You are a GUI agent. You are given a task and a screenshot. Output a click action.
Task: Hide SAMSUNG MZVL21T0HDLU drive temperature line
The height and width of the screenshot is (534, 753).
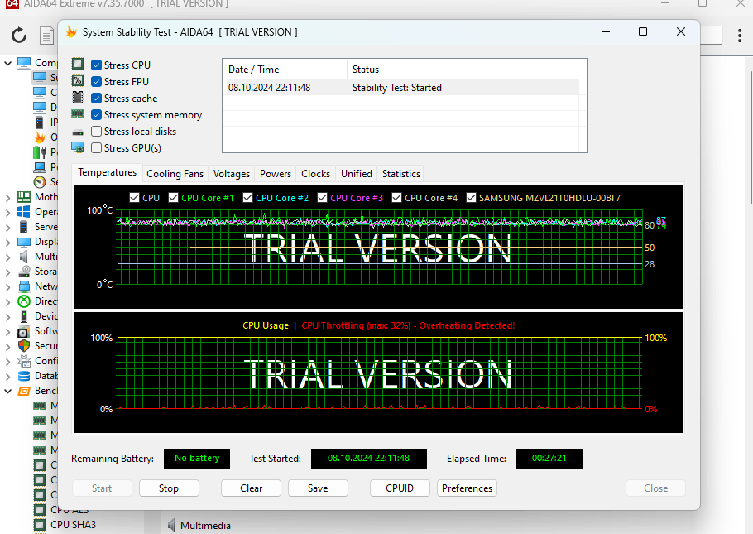tap(471, 198)
